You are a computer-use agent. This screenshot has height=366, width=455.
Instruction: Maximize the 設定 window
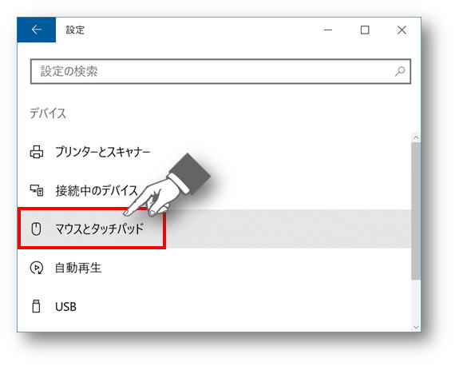(x=365, y=30)
